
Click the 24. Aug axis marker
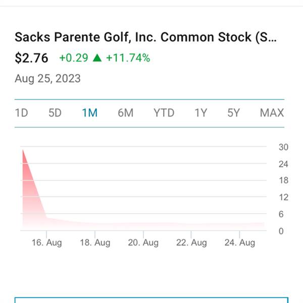click(x=240, y=243)
